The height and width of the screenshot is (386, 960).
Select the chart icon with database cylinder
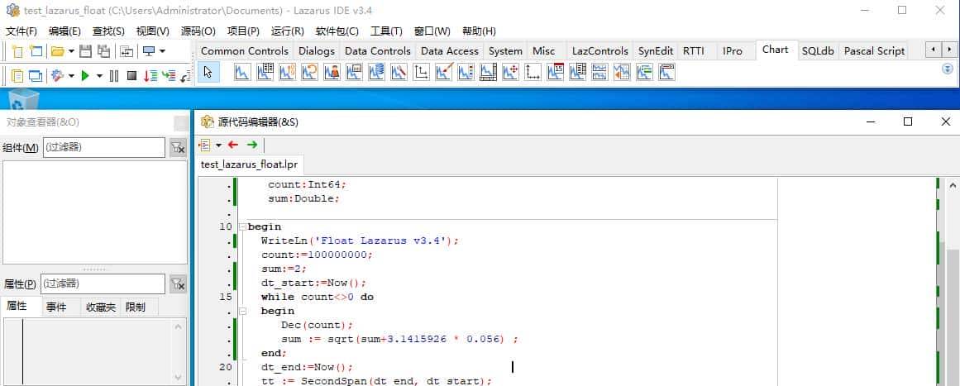coord(376,72)
